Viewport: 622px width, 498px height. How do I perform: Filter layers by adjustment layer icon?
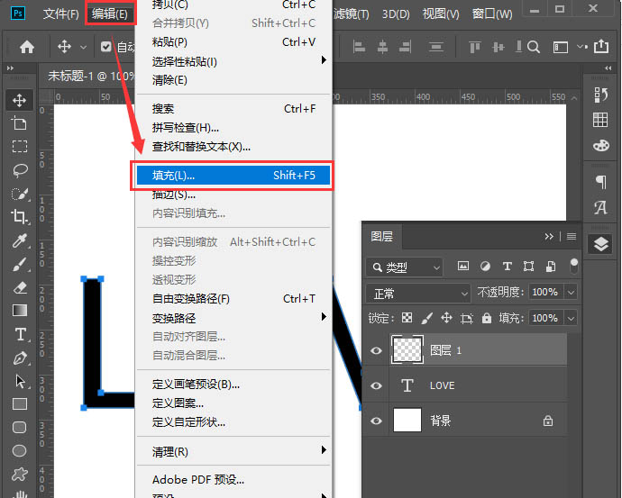pos(485,267)
